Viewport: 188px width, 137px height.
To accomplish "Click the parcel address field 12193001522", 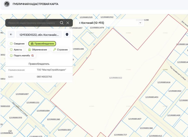I will point(39,34).
